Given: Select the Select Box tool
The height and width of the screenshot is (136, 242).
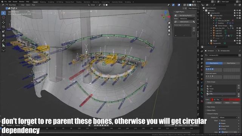Looking at the screenshot, I should coord(3,13).
